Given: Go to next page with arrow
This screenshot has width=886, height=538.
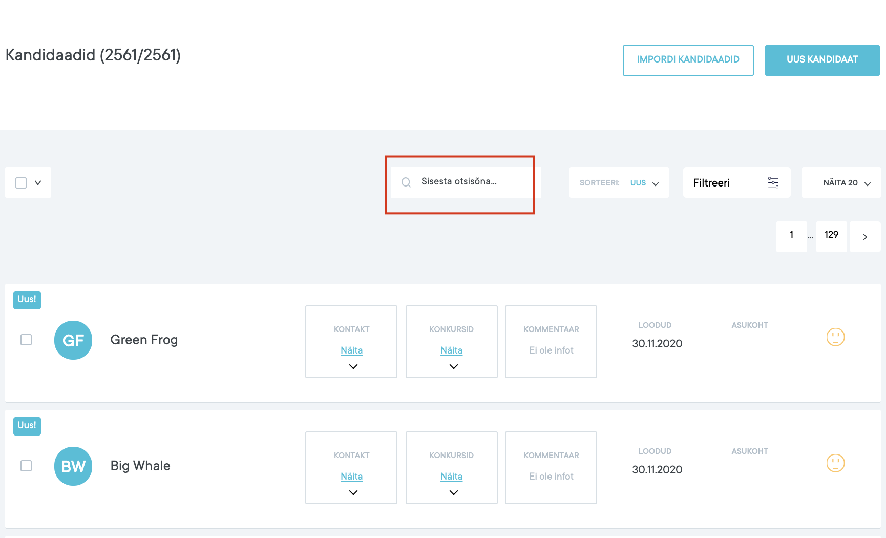Looking at the screenshot, I should (x=865, y=237).
